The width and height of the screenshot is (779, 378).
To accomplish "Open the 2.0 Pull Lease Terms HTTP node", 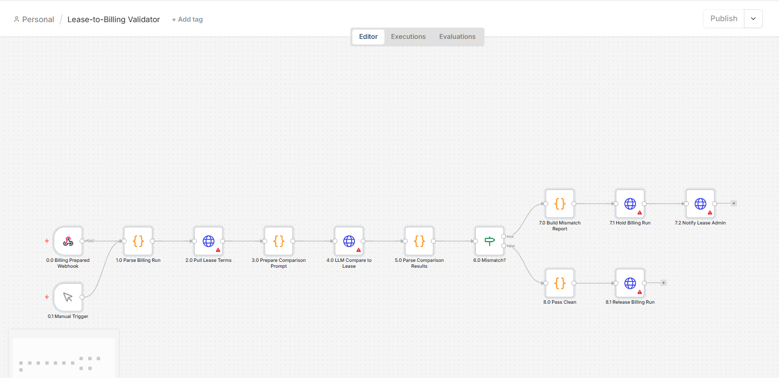I will click(x=209, y=241).
